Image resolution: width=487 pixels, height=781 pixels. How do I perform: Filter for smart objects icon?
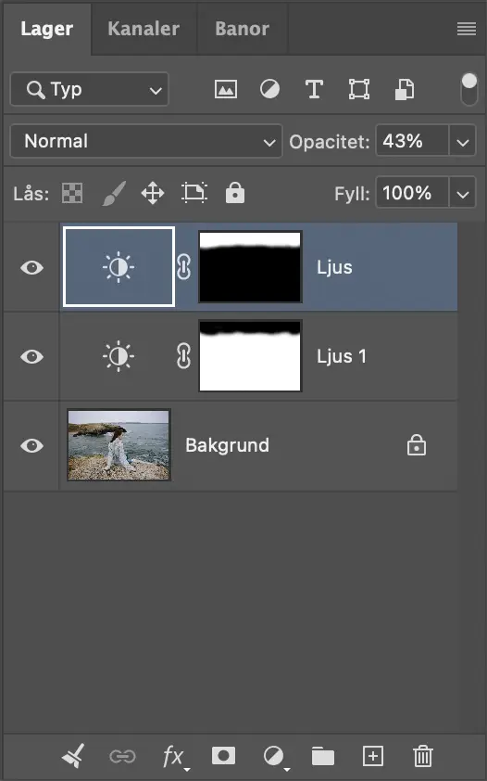click(x=405, y=90)
